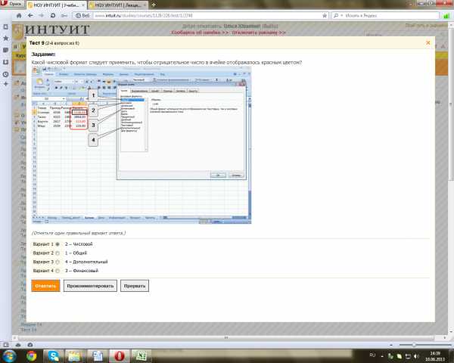
Task: Open Chrome from the taskbar
Action: click(31, 355)
